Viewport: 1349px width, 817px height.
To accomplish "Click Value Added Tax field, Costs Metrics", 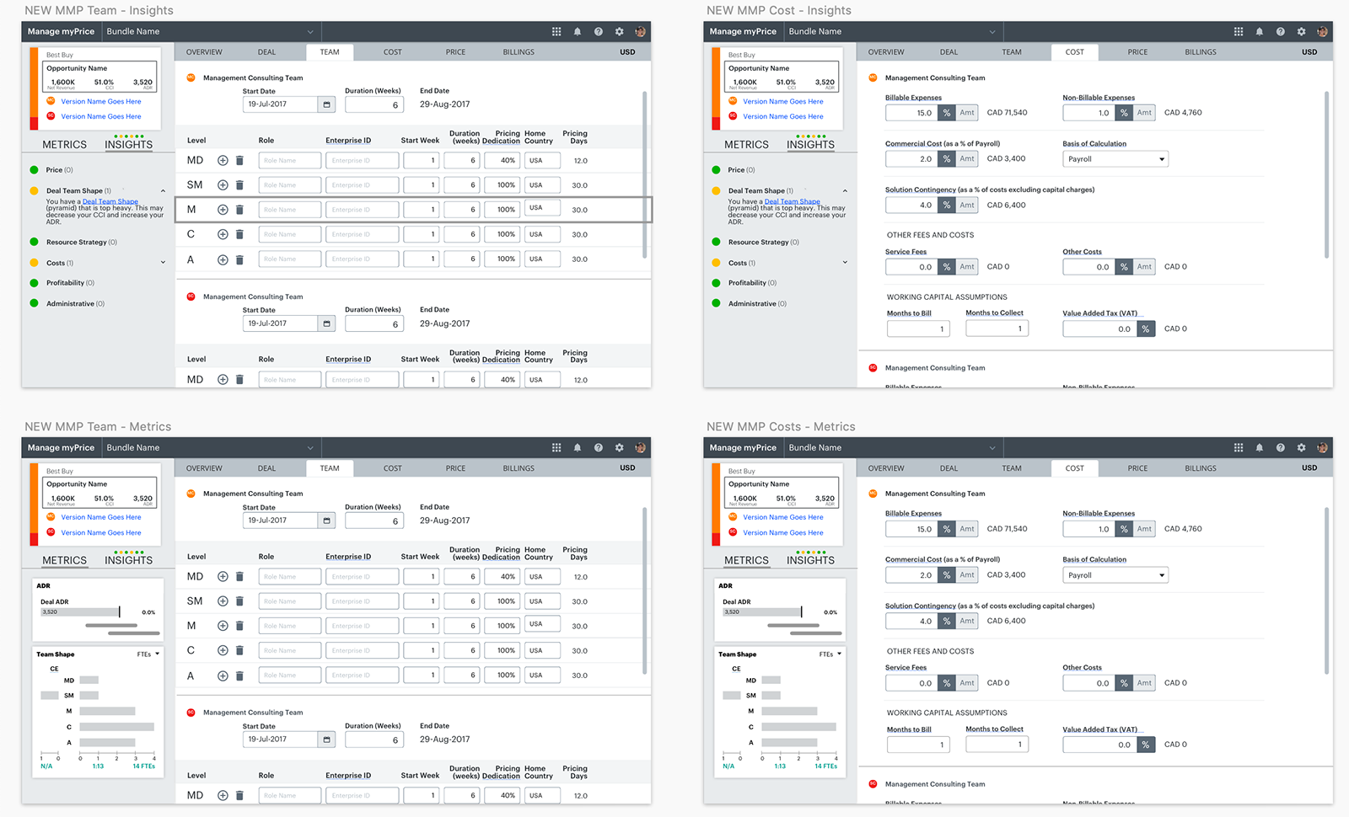I will tap(1099, 745).
